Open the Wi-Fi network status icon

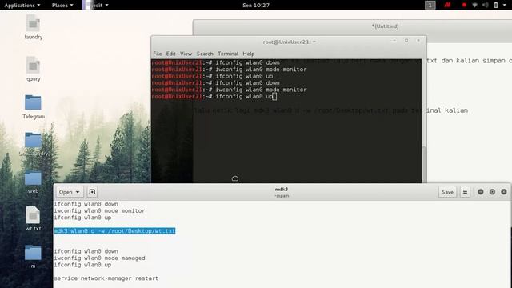coord(474,6)
